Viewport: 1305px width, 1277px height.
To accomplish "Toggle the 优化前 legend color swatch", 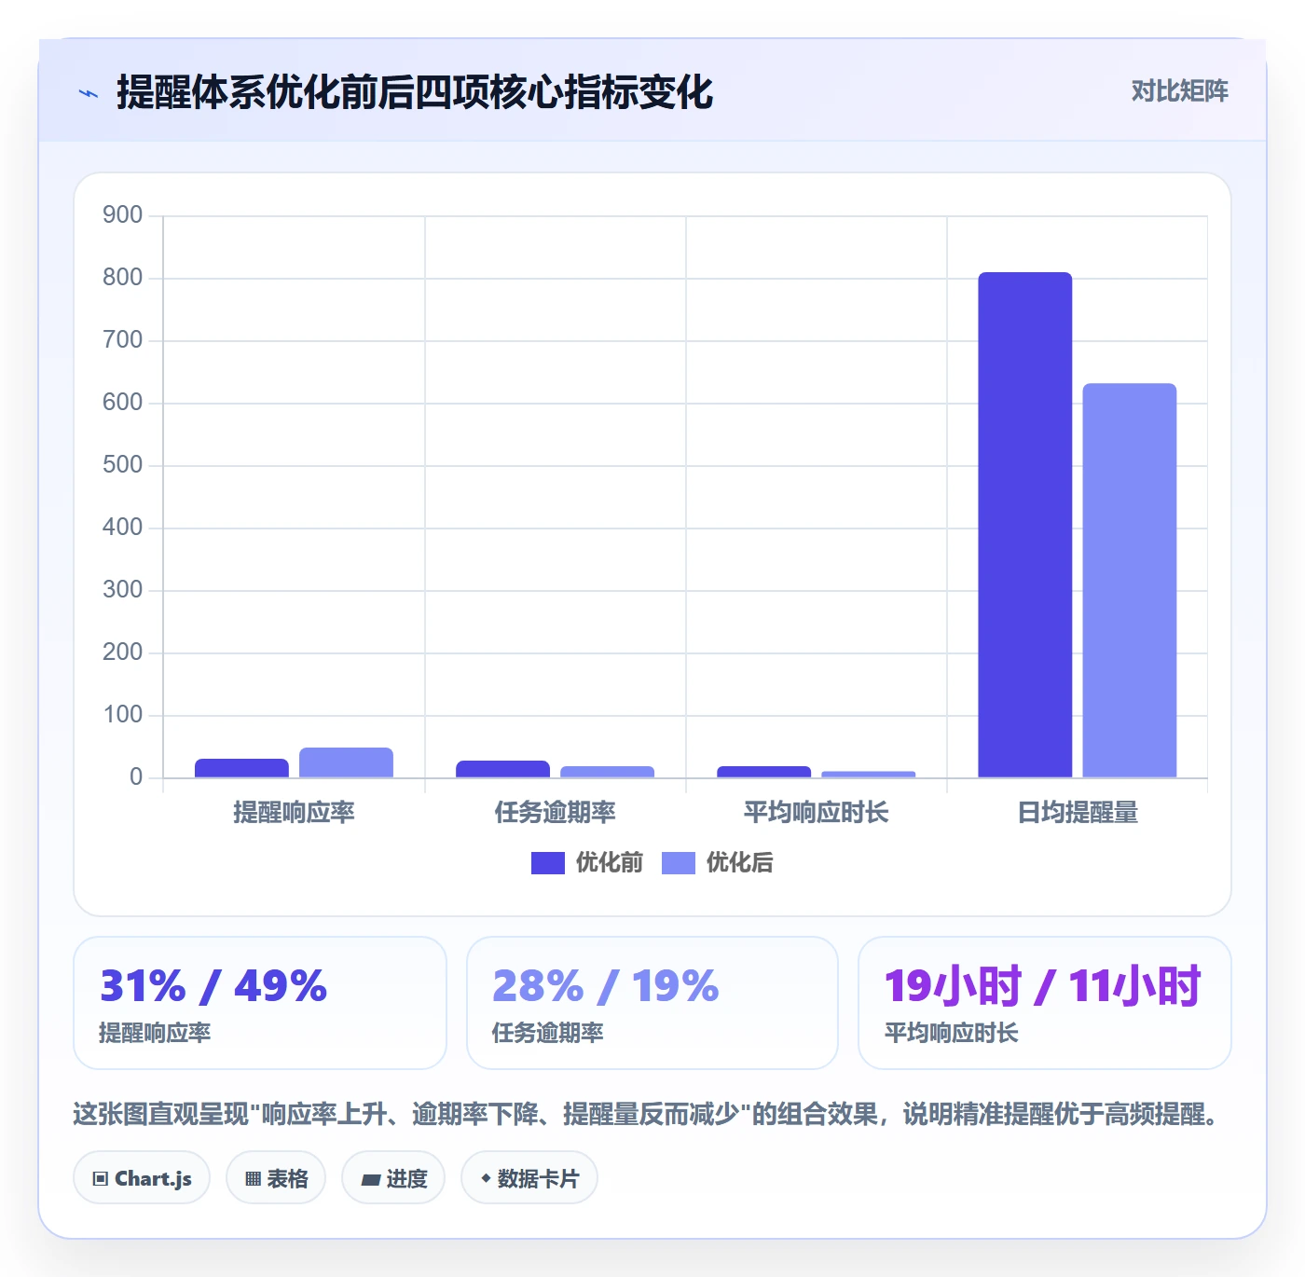I will click(x=548, y=863).
